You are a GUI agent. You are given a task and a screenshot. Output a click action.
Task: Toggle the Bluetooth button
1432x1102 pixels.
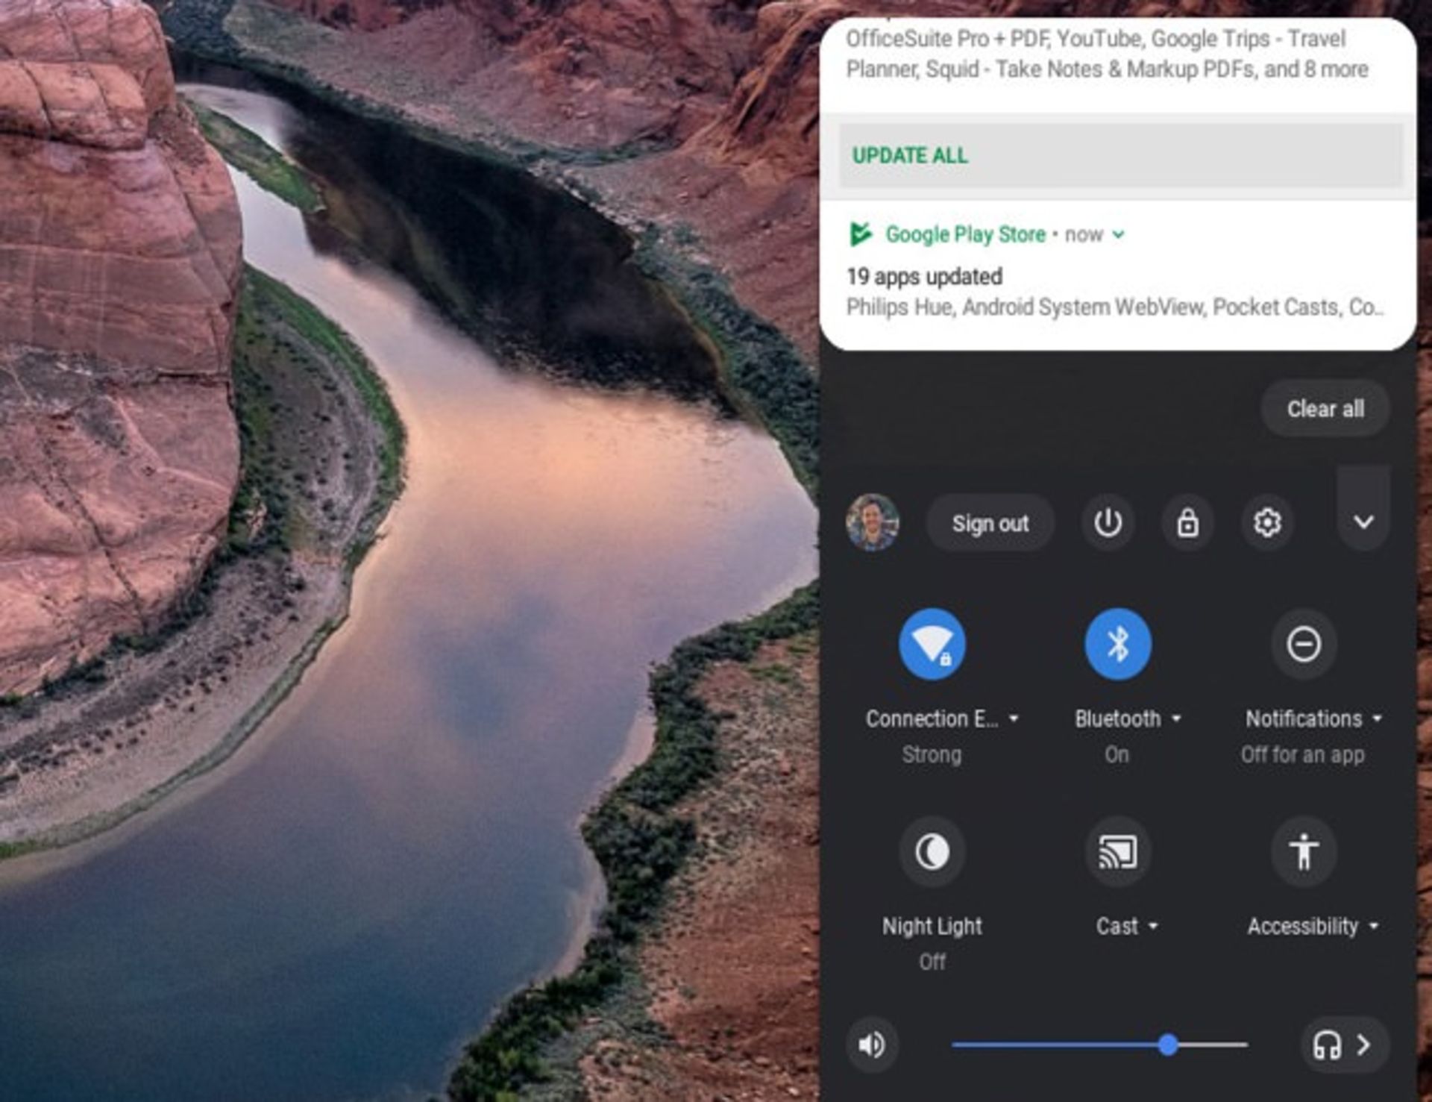tap(1117, 644)
